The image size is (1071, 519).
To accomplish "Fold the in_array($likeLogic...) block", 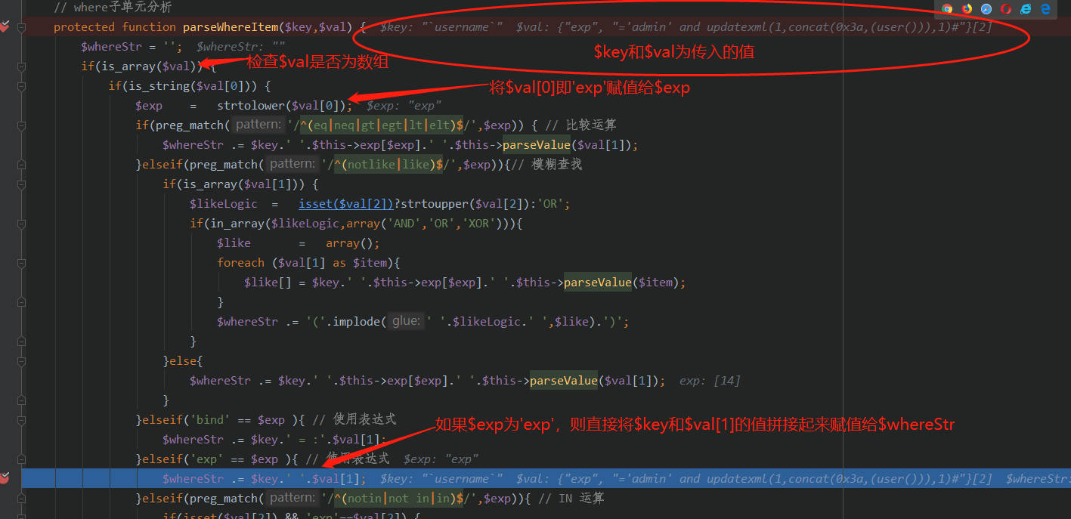I will (x=22, y=224).
